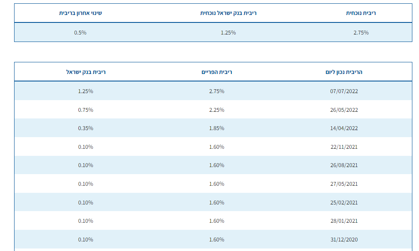Click the 28/01/2021 date entry

[344, 221]
